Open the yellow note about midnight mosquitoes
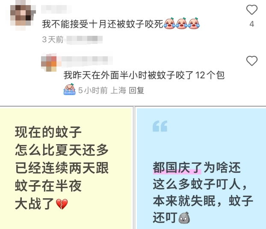 click(x=66, y=168)
